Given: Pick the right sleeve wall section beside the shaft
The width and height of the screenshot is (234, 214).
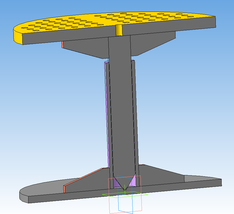Looking at the screenshot, I should [135, 120].
